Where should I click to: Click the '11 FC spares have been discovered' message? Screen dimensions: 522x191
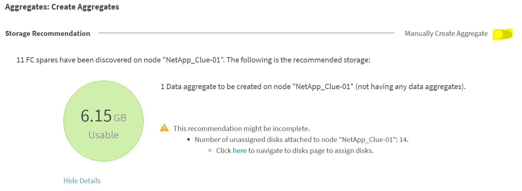194,60
